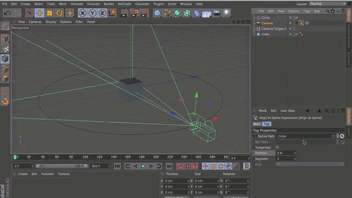
Task: Open the spline tools icon
Action: [x=167, y=13]
